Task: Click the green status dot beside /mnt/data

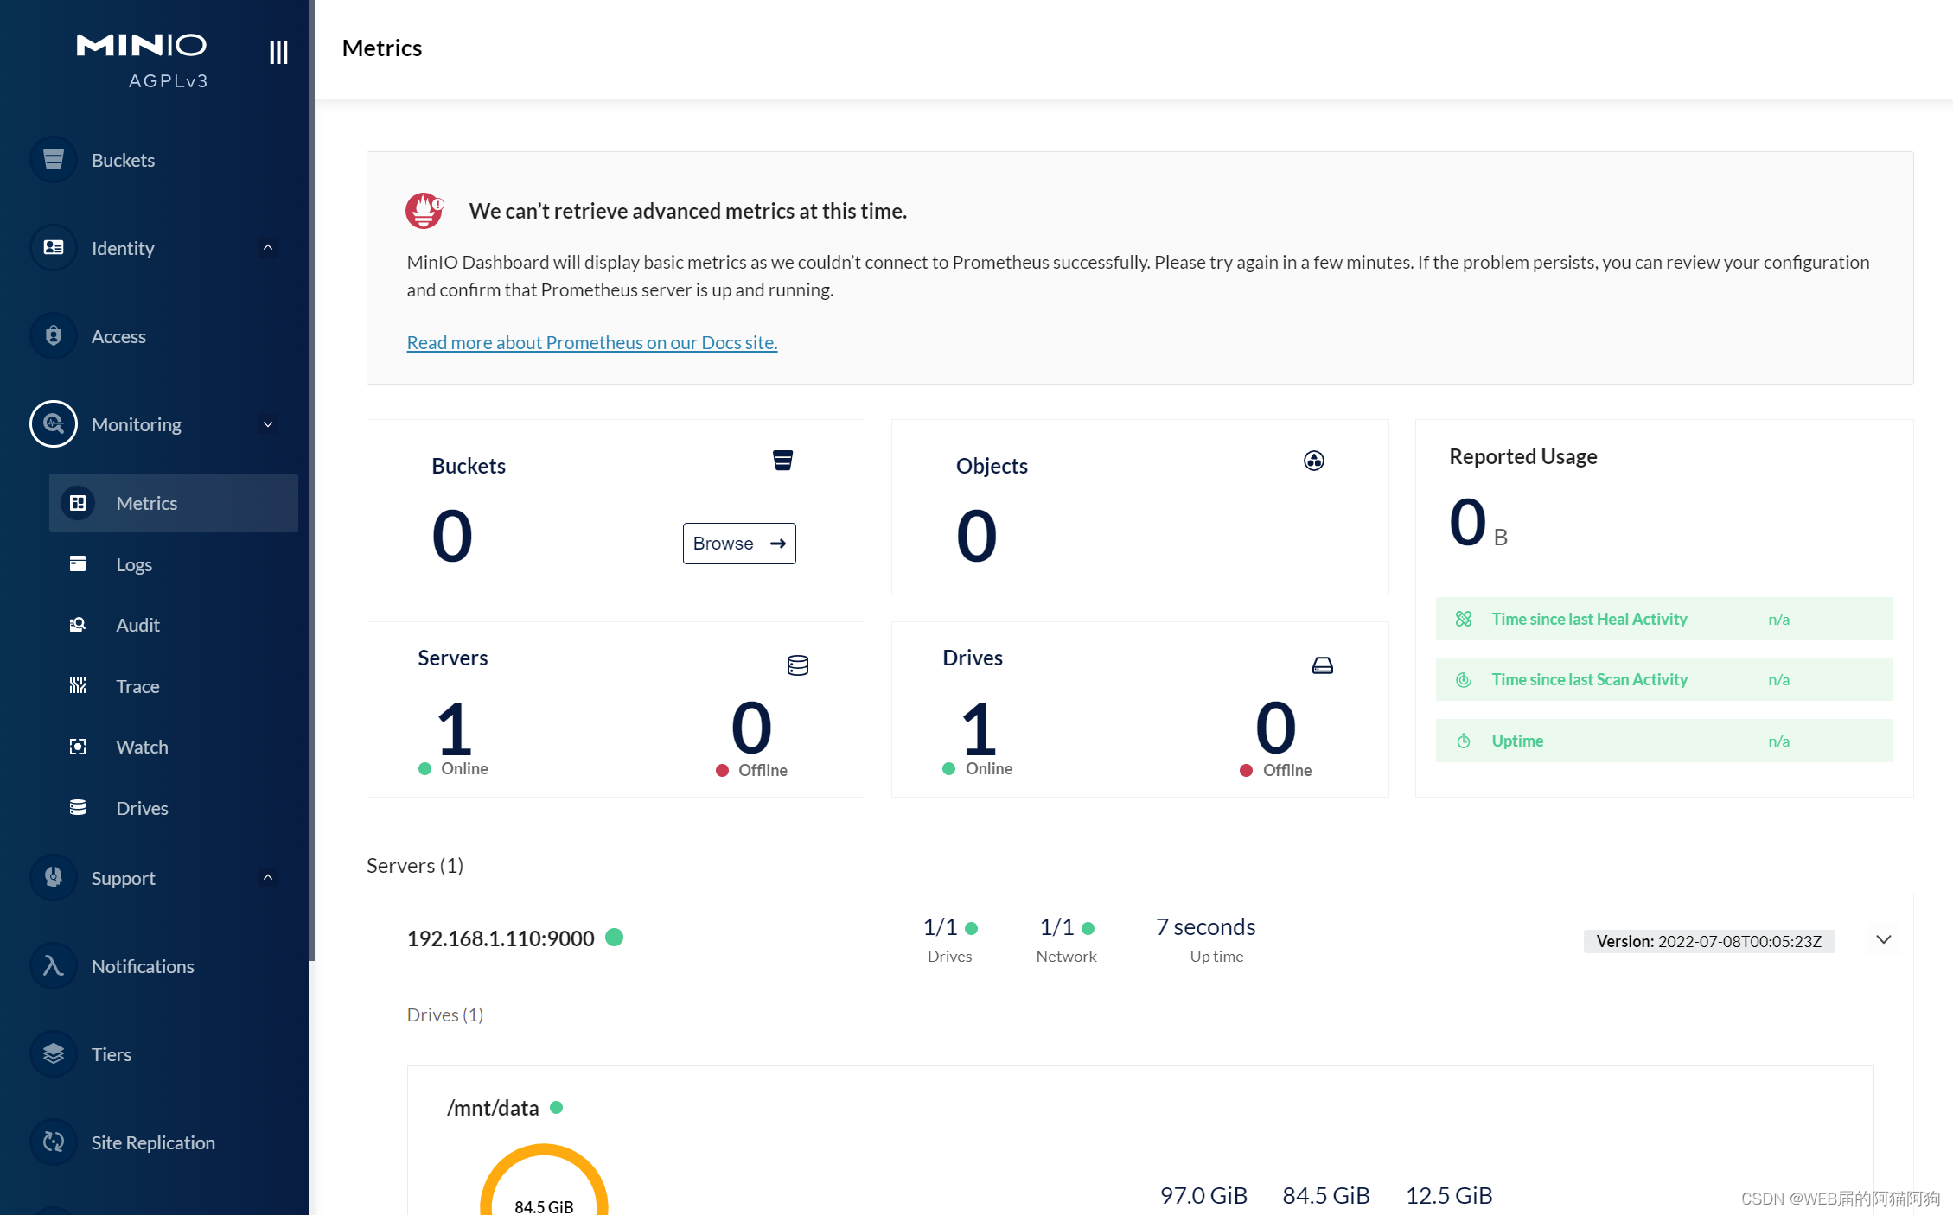Action: [x=557, y=1107]
